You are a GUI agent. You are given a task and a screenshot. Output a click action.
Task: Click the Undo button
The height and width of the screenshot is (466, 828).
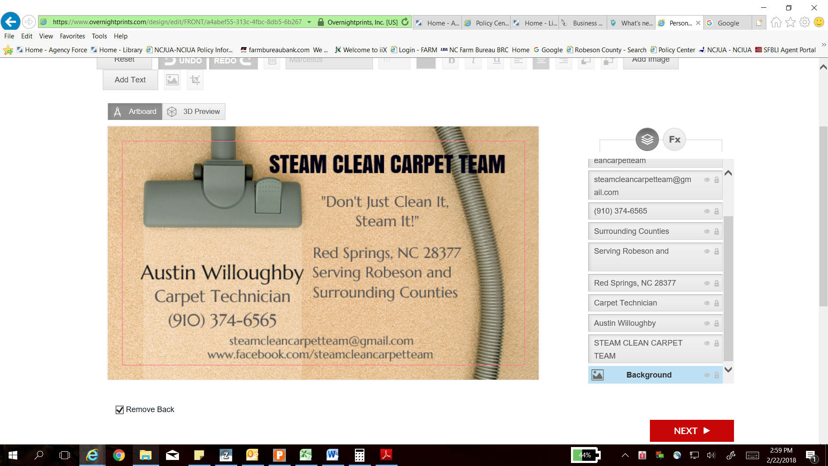[183, 61]
